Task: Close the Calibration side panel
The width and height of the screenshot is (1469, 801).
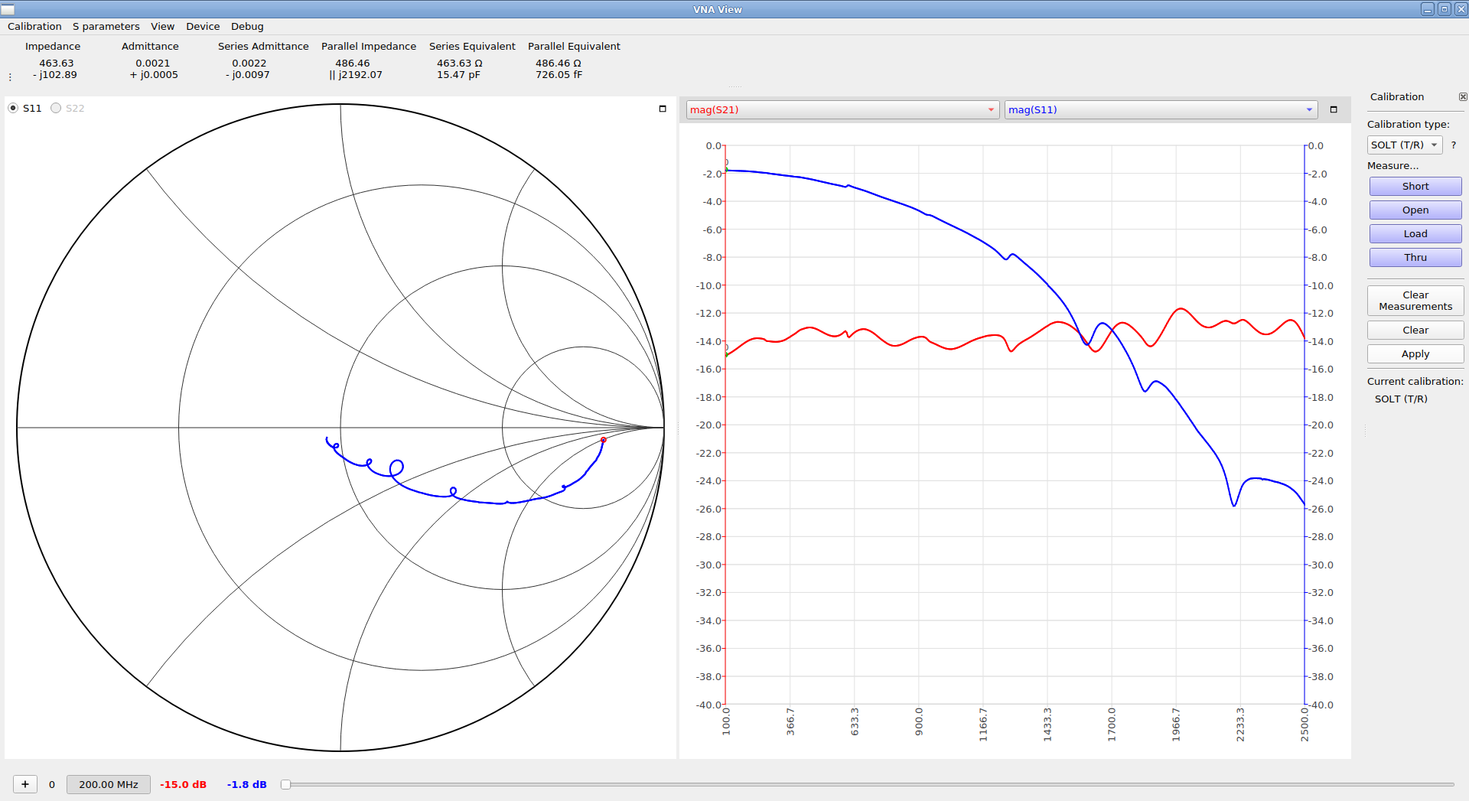Action: click(1463, 97)
